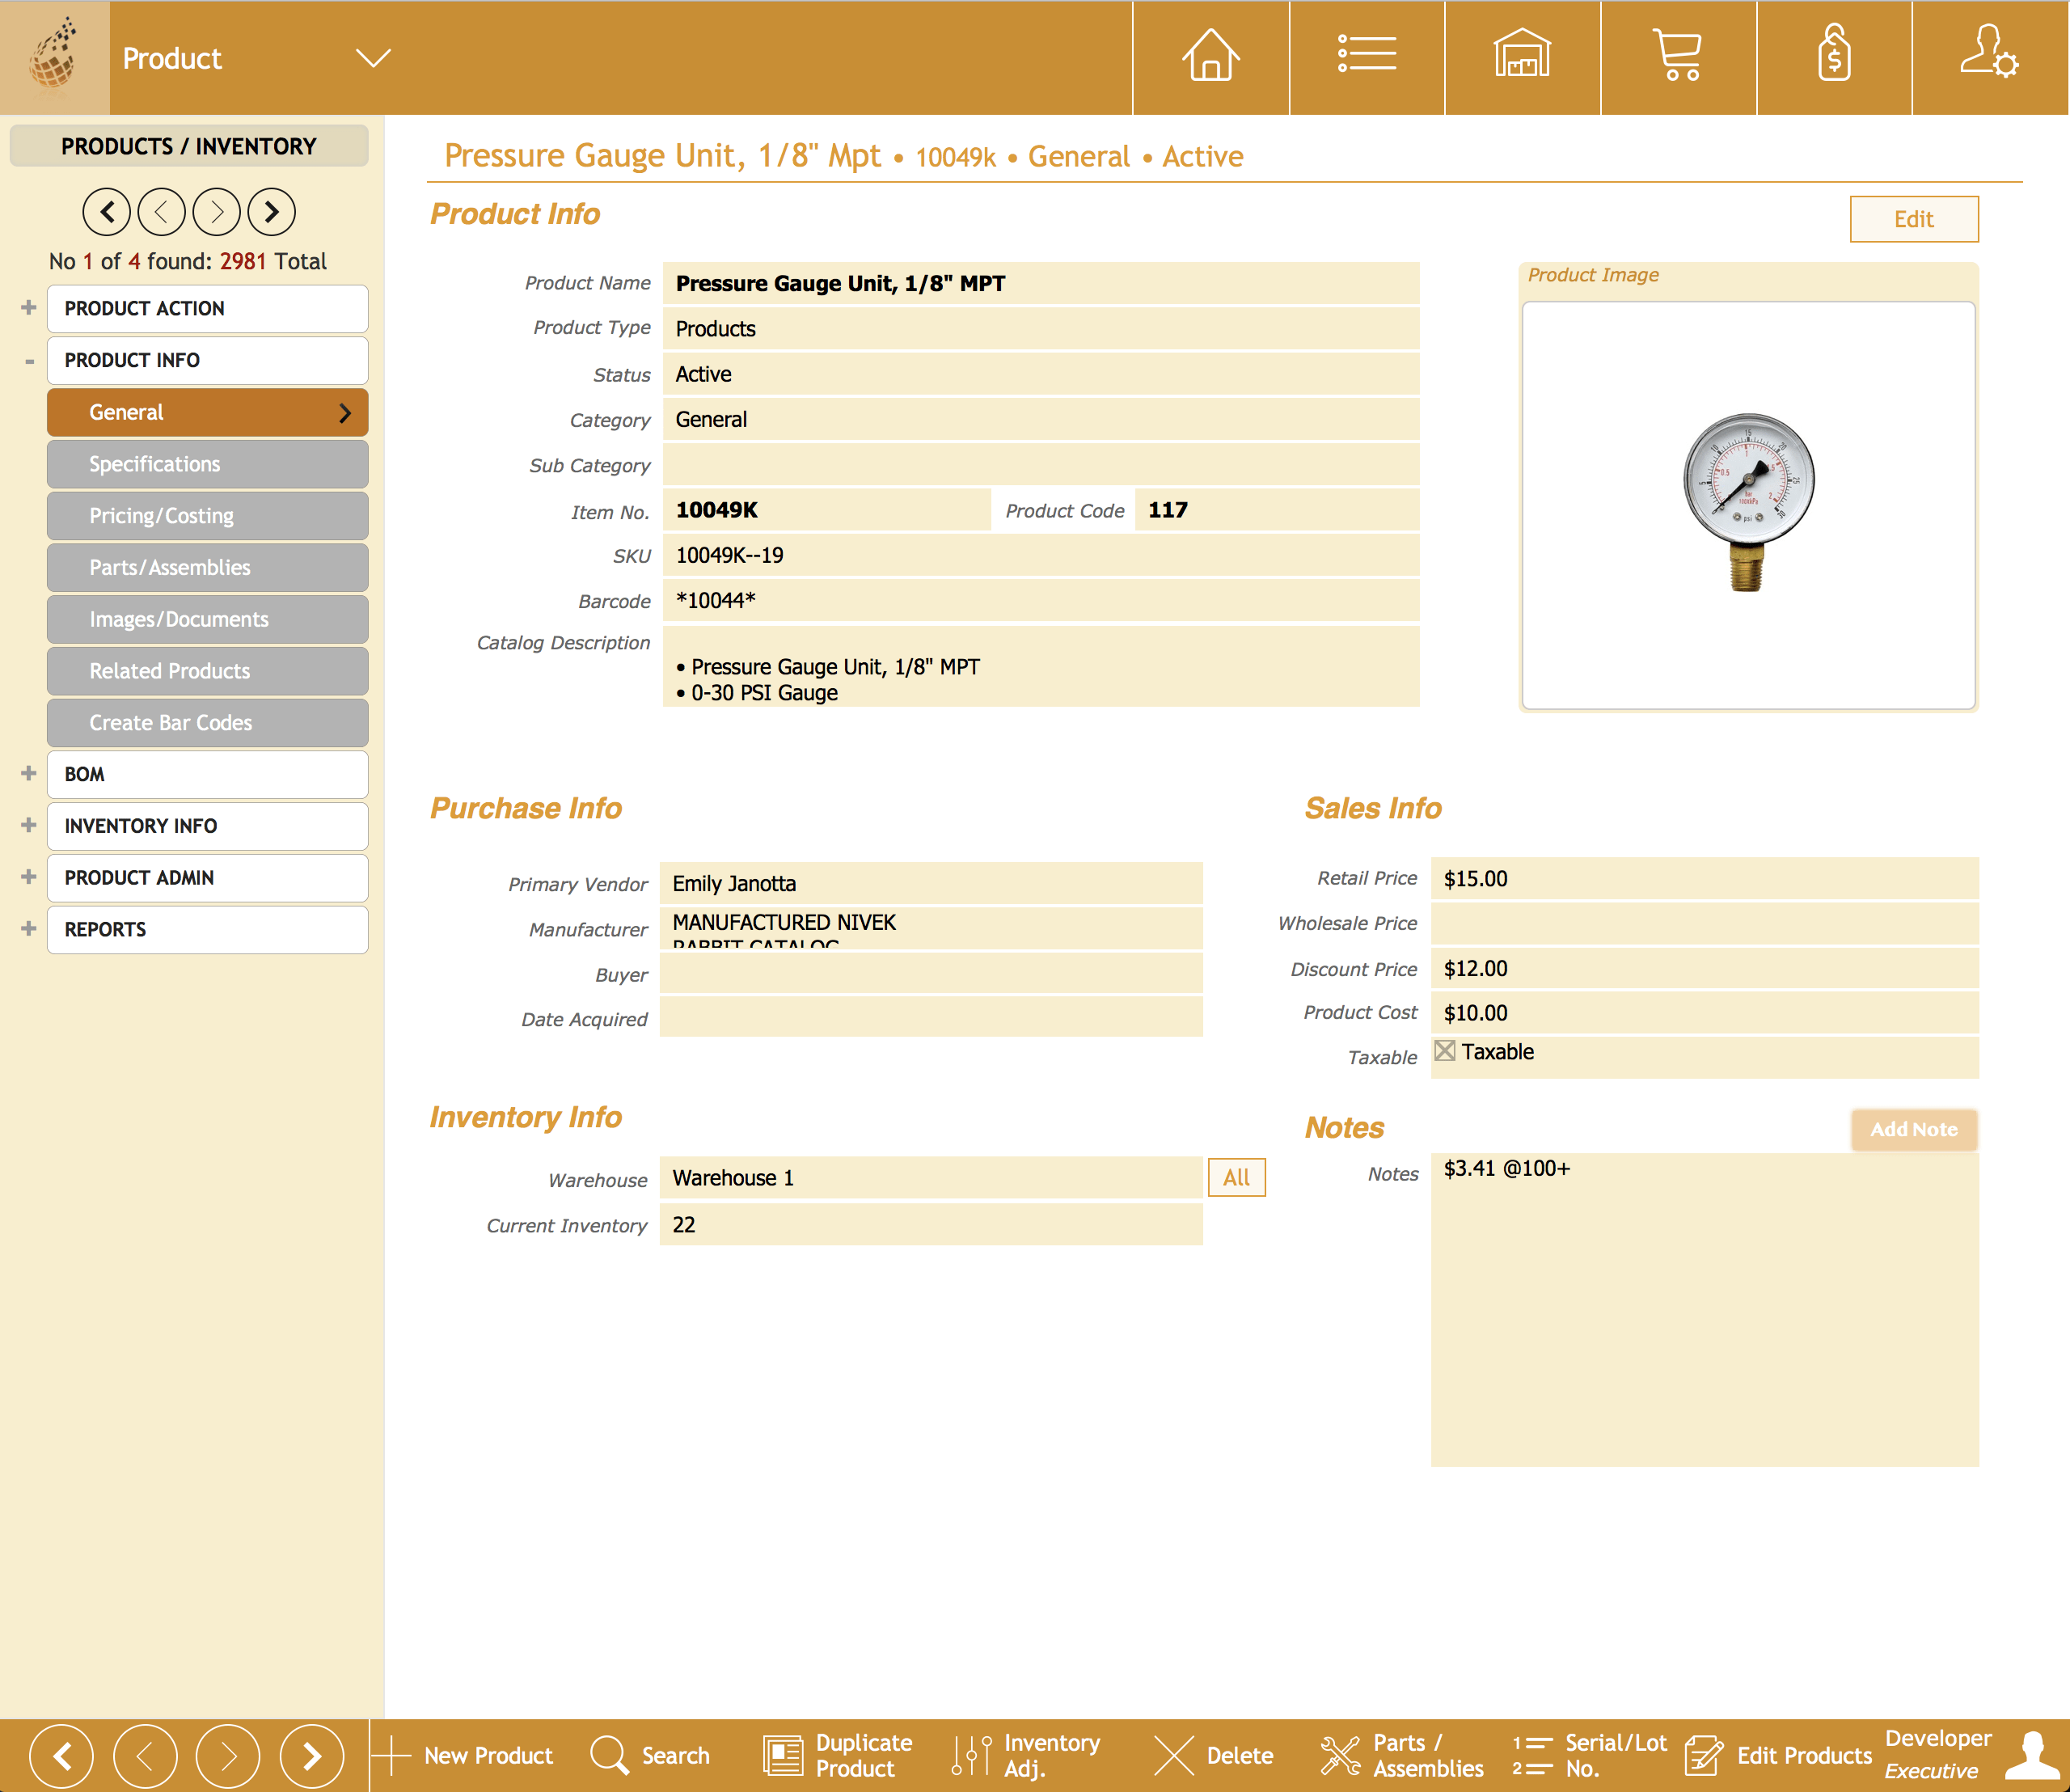The image size is (2070, 1792).
Task: Click the Edit button
Action: point(1914,219)
